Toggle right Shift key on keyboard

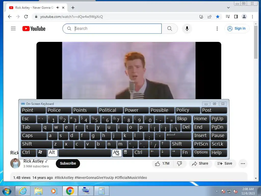click(x=181, y=144)
